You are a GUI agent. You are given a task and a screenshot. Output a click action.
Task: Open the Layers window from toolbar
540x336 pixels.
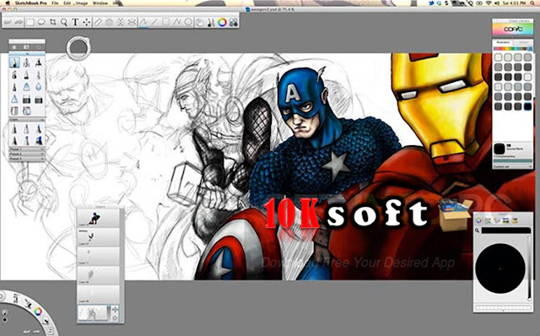[x=200, y=23]
